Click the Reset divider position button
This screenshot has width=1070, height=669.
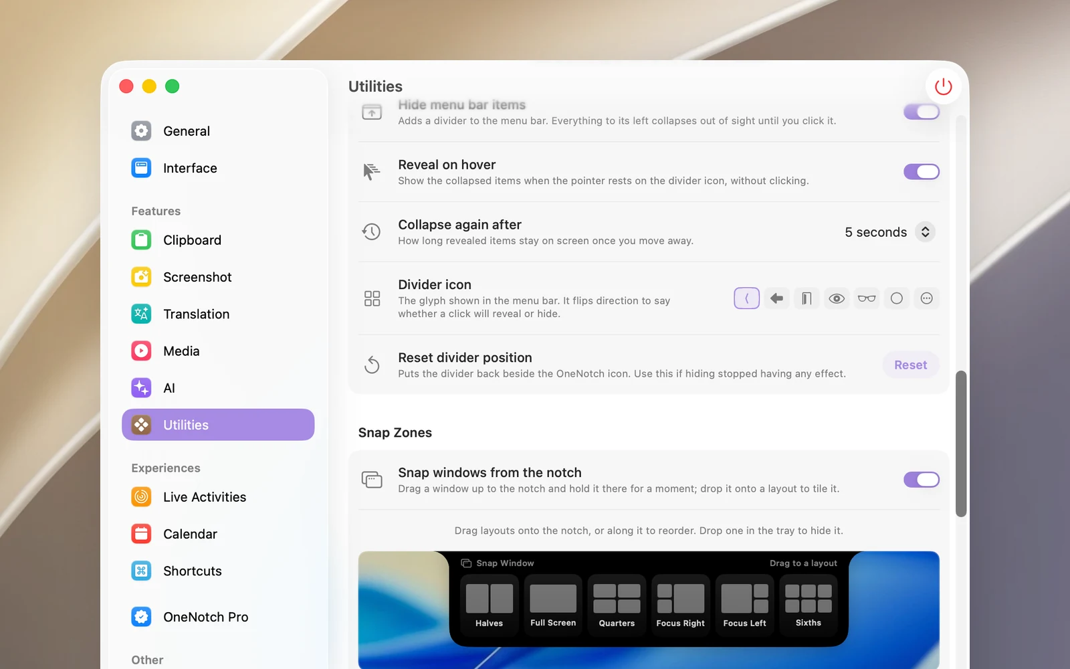pos(910,365)
